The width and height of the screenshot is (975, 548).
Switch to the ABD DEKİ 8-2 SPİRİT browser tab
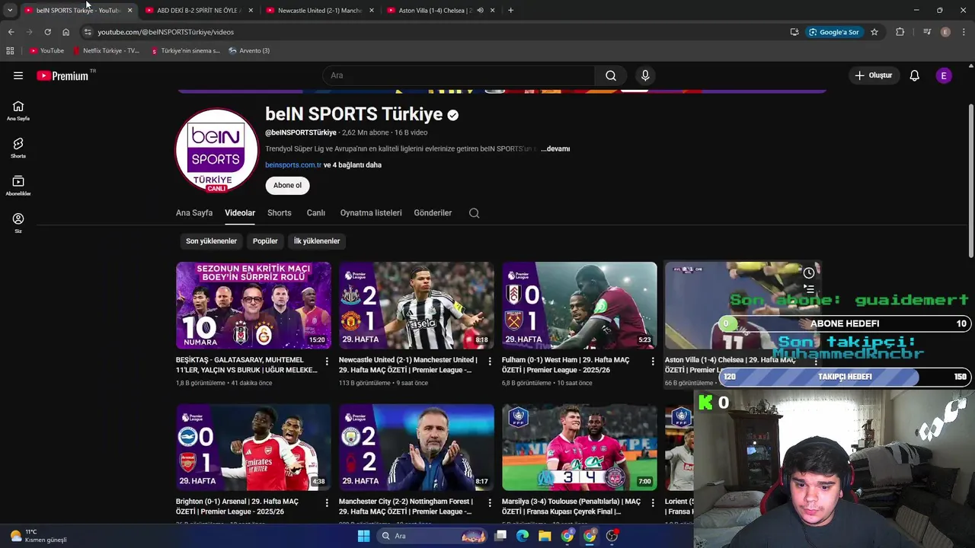click(x=198, y=11)
